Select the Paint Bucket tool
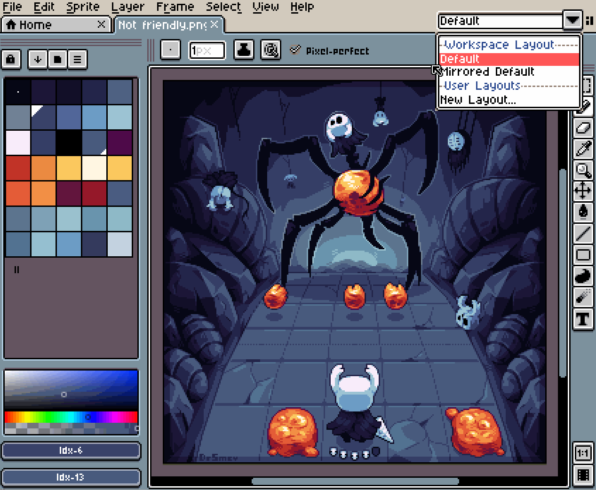Screen dimensions: 596x490 click(x=583, y=212)
